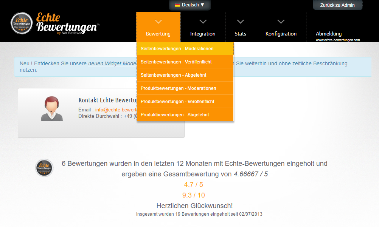The height and width of the screenshot is (227, 379).
Task: Click www.echte-bewertungen.com under Abmeldung
Action: point(338,40)
